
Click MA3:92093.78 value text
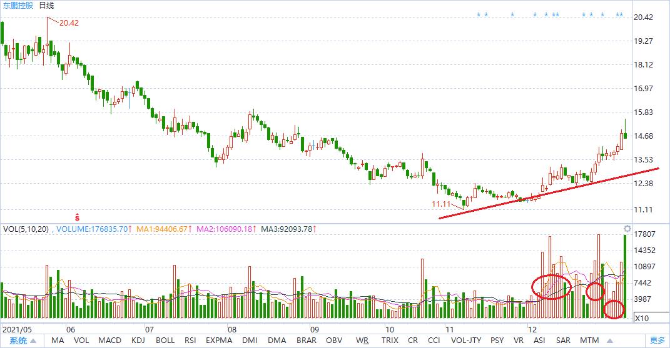tap(287, 229)
